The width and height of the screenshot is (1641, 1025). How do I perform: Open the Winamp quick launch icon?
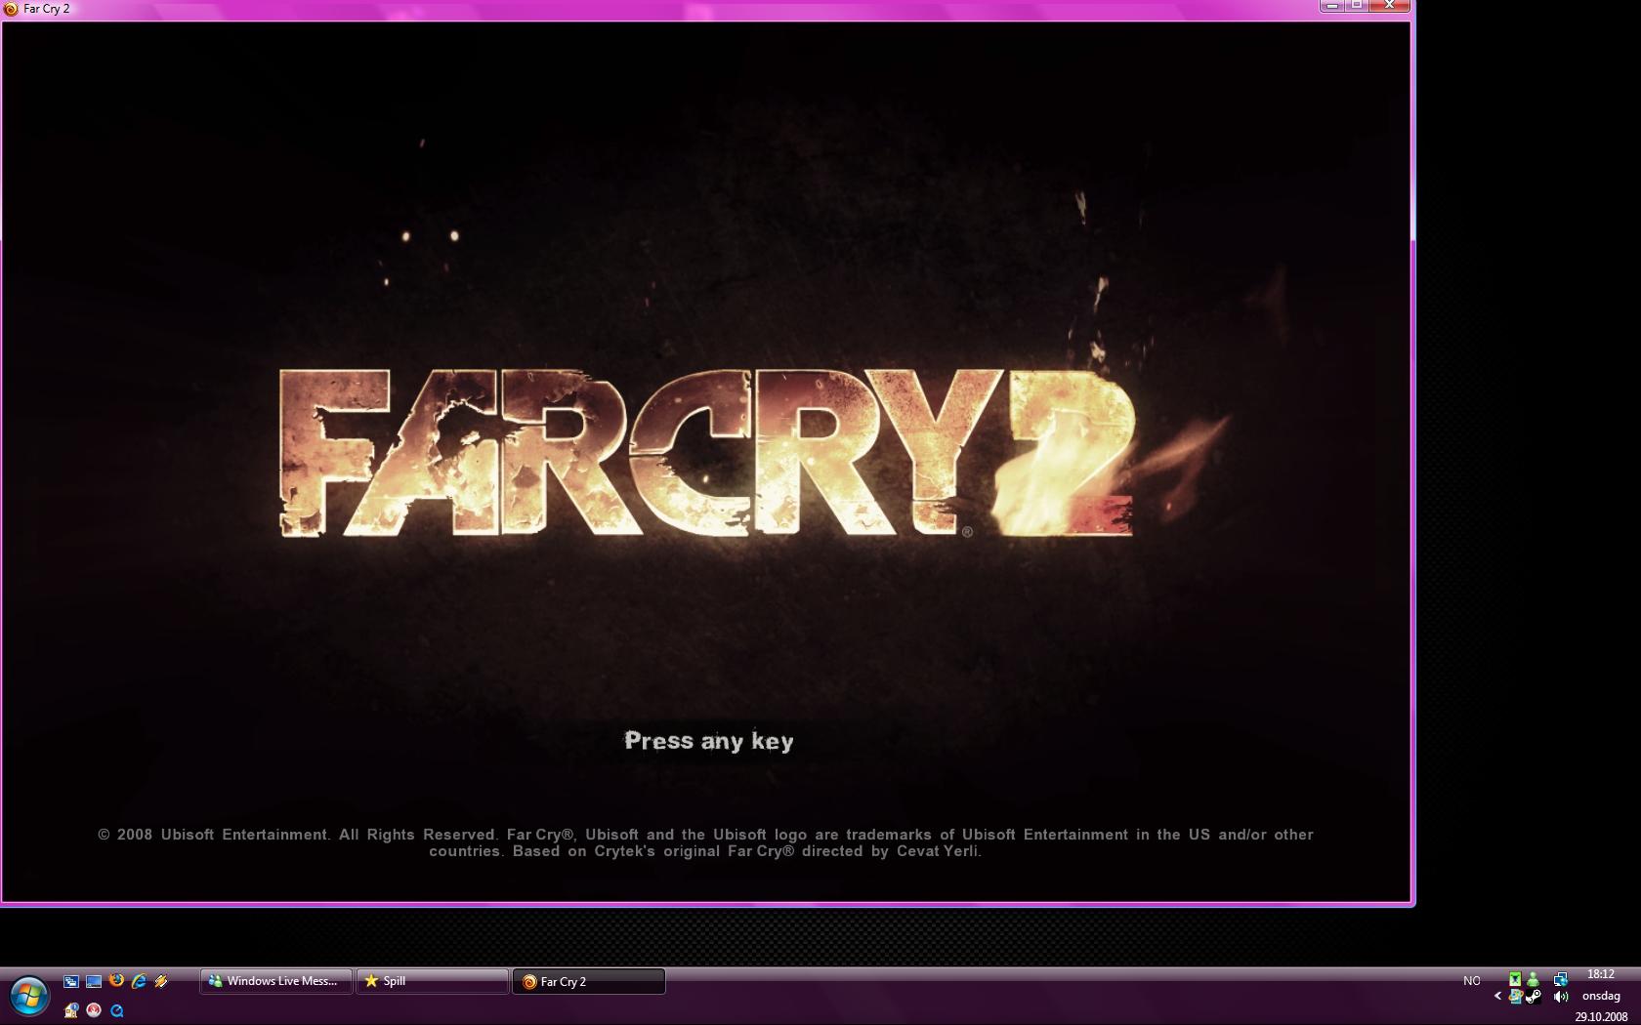[161, 981]
